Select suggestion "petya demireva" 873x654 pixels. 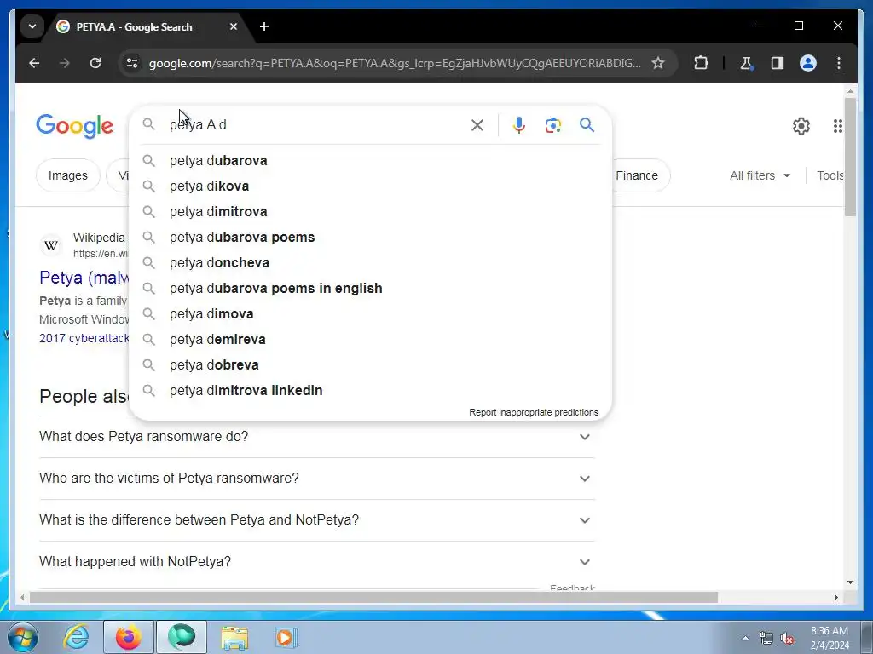(x=370, y=340)
